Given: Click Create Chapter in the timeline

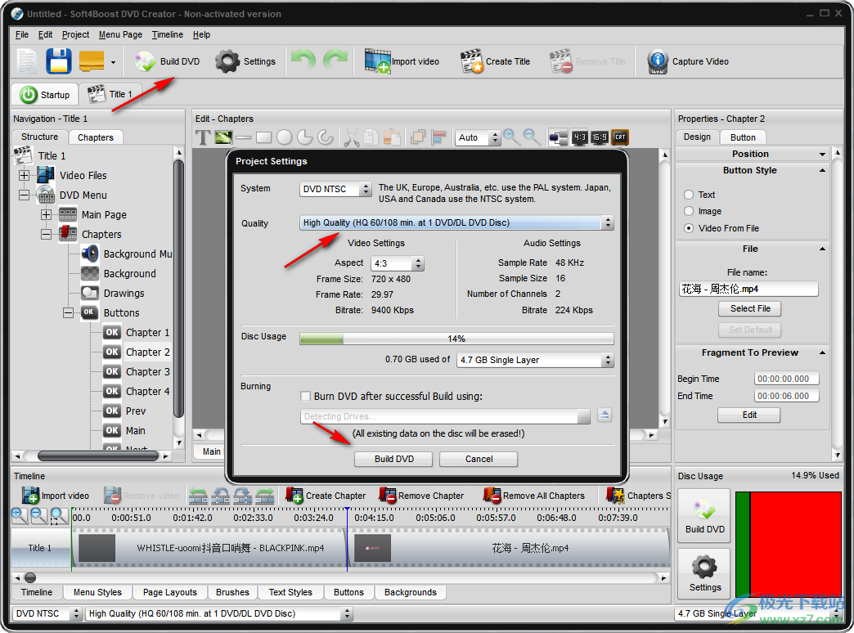Looking at the screenshot, I should (x=326, y=496).
